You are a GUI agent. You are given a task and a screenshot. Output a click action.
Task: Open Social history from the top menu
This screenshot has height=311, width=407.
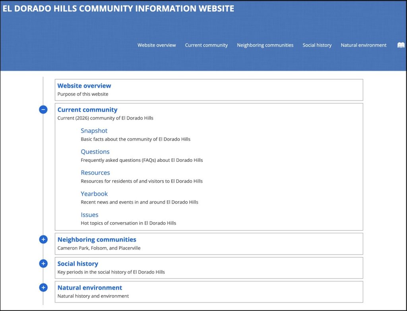(317, 45)
